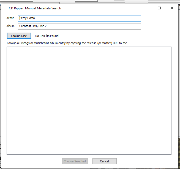Close the Manual Metadata Search dialog
180x169 pixels.
coord(172,8)
